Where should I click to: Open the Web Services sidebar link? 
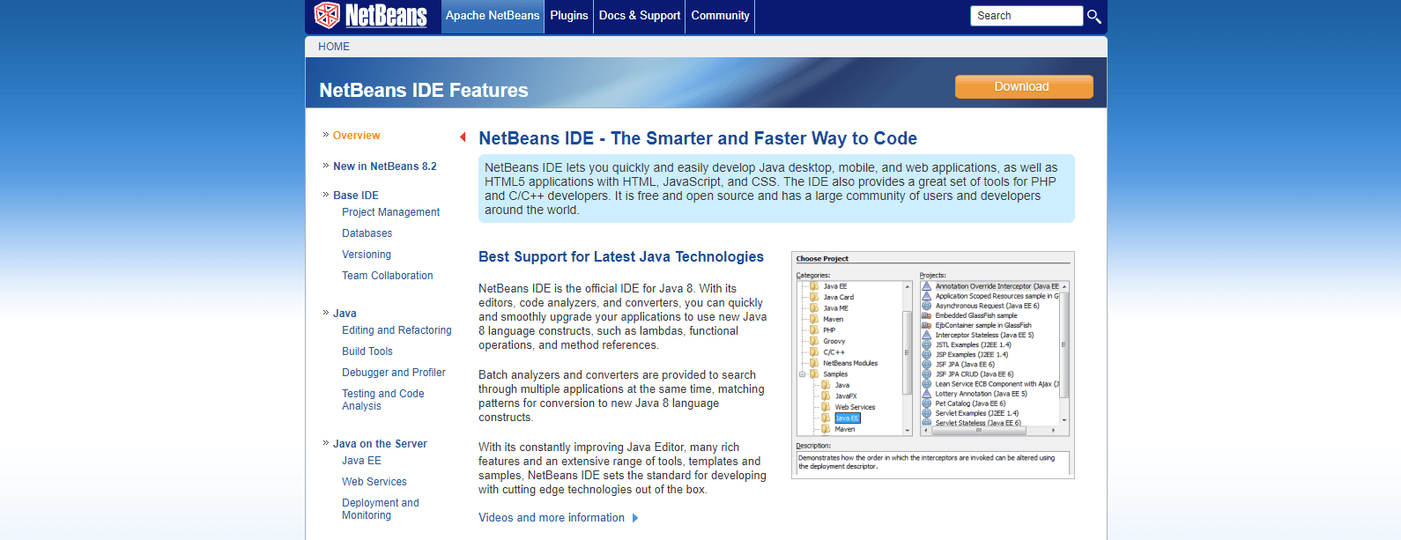pyautogui.click(x=374, y=482)
